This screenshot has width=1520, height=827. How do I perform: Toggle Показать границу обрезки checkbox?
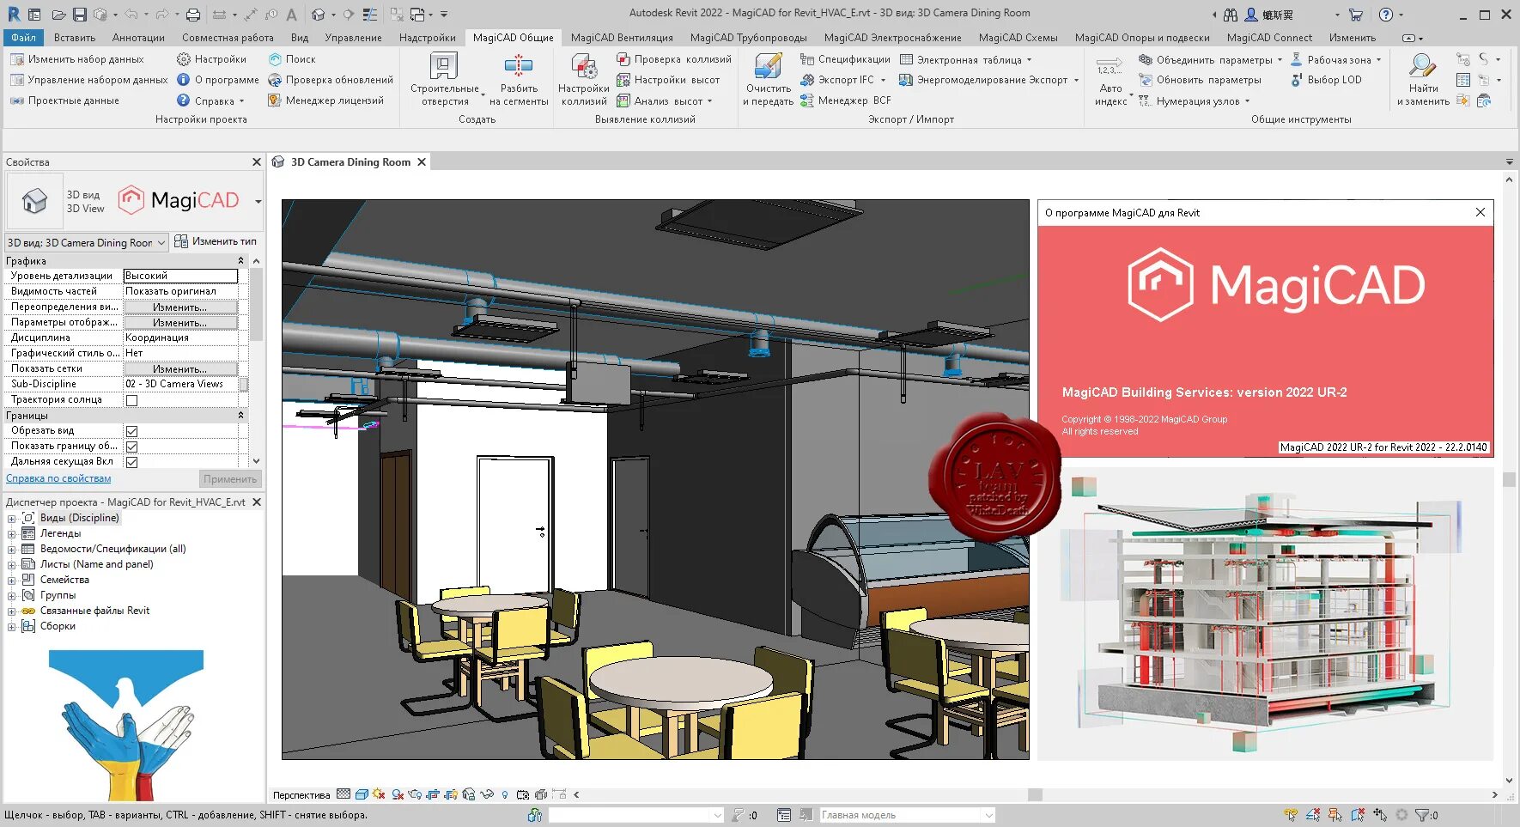(131, 447)
